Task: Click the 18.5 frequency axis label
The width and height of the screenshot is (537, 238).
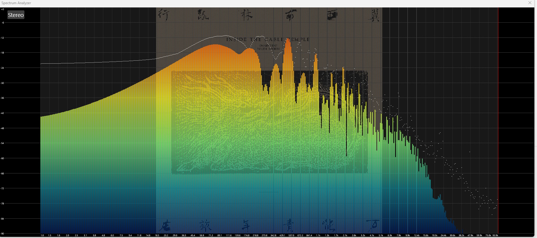Action: pos(157,235)
